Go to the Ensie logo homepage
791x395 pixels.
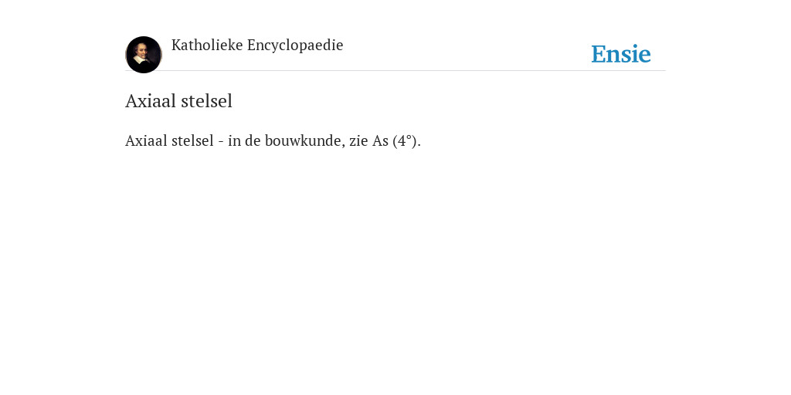[621, 54]
